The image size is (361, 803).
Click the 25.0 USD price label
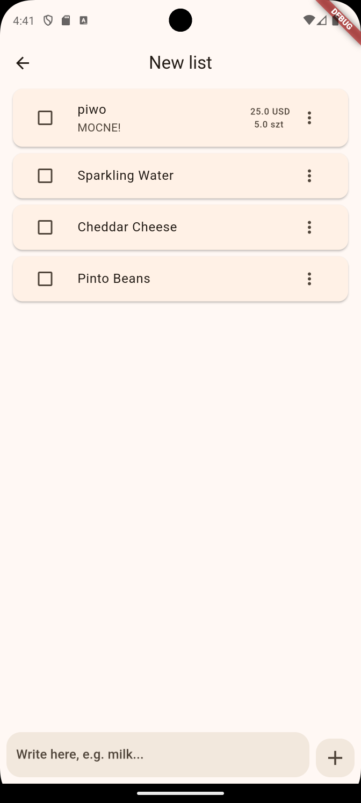270,111
